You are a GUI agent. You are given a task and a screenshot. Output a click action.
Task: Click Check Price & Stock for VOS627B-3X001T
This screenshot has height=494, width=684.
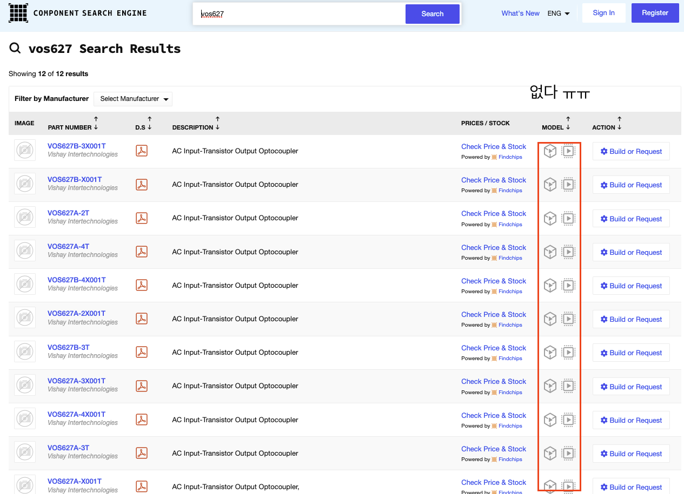point(494,146)
